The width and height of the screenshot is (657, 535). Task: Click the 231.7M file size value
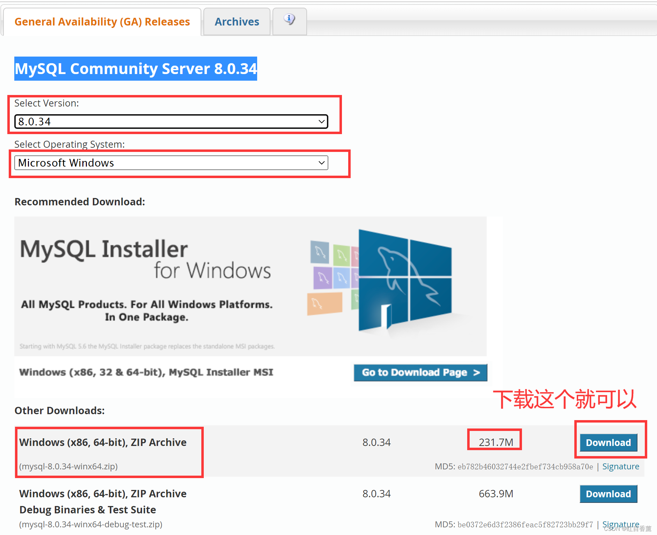click(496, 442)
